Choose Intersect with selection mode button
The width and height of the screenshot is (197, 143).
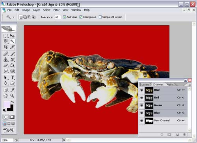click(x=33, y=17)
